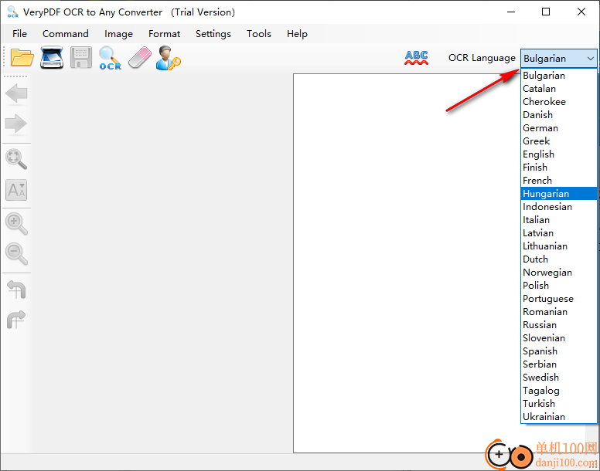The width and height of the screenshot is (600, 471).
Task: Click the floppy disk save icon
Action: point(81,58)
